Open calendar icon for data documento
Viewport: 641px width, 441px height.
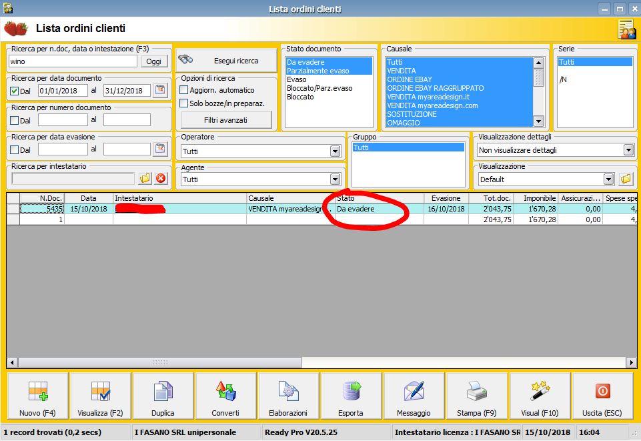pyautogui.click(x=160, y=90)
